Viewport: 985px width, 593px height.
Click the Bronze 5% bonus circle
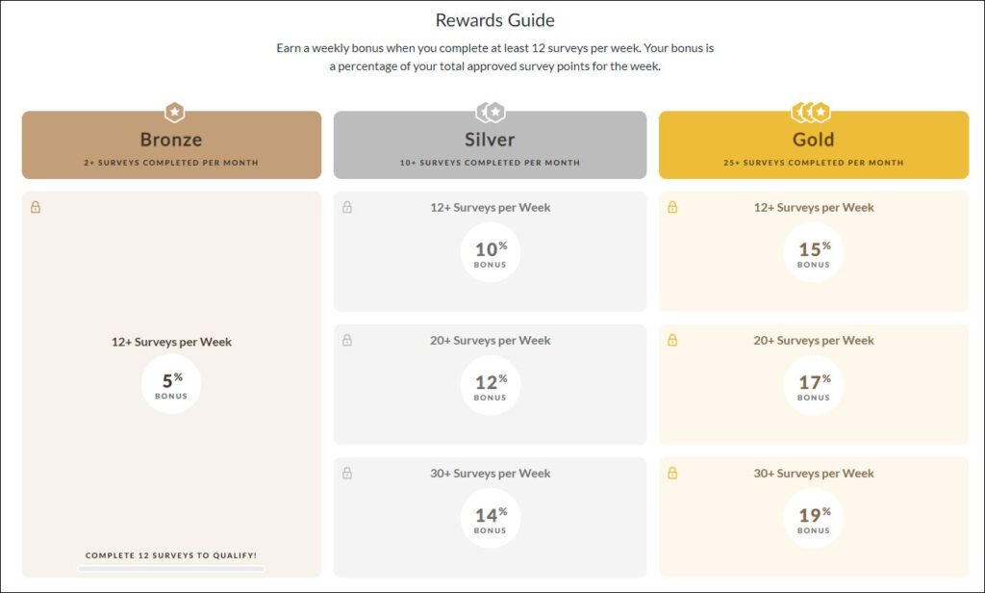click(171, 383)
